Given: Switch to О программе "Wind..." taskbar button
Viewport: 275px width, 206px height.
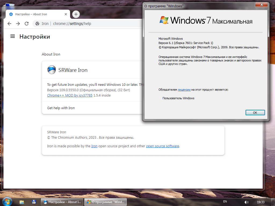Looking at the screenshot, I should coord(106,202).
